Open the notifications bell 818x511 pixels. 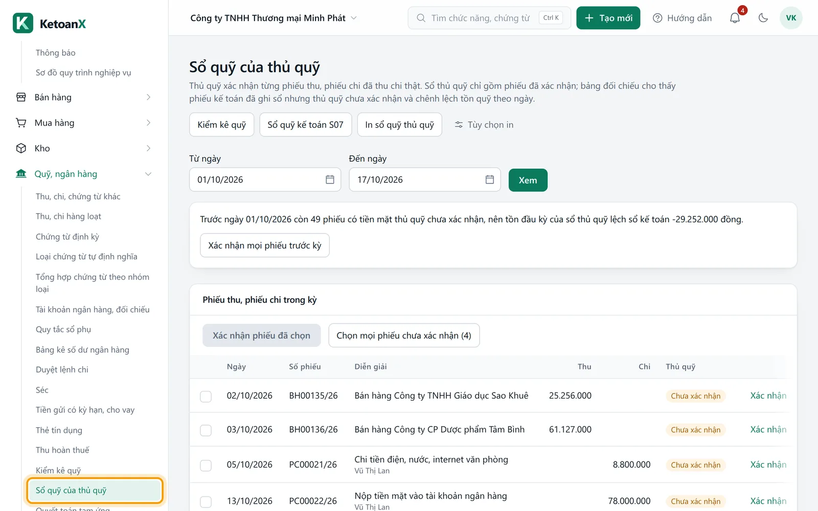[735, 18]
